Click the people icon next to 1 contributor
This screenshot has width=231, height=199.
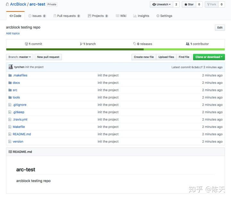point(188,44)
